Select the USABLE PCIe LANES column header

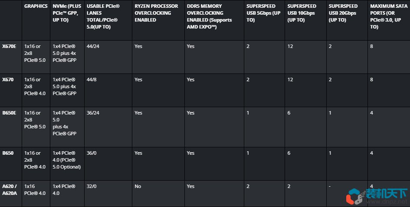pos(103,16)
